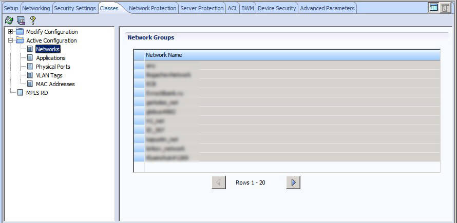457x223 pixels.
Task: Open the Network Protection tab
Action: (153, 8)
